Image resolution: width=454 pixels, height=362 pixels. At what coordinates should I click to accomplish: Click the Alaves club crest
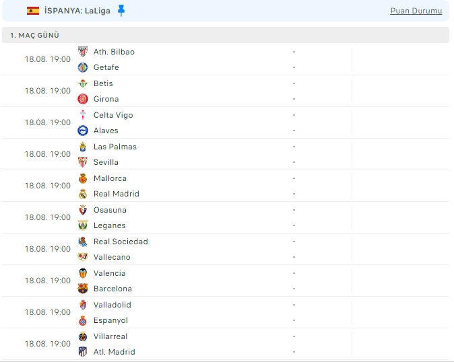point(83,131)
